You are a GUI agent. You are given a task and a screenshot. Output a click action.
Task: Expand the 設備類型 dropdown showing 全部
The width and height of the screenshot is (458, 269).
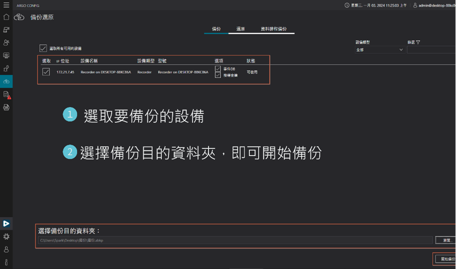coord(380,50)
